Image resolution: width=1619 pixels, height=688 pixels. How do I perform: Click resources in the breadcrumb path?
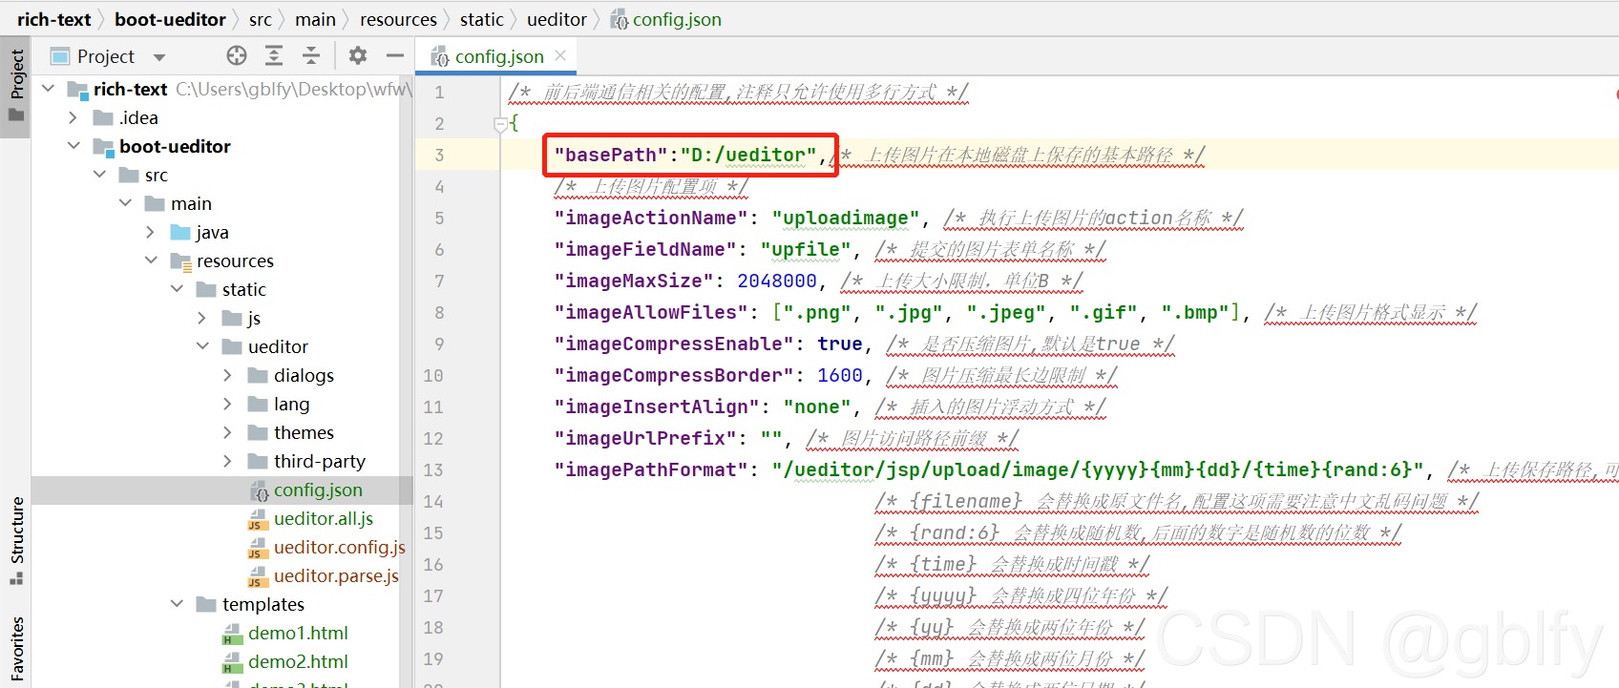point(398,19)
